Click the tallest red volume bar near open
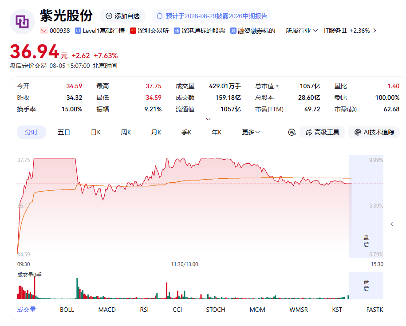 point(35,287)
